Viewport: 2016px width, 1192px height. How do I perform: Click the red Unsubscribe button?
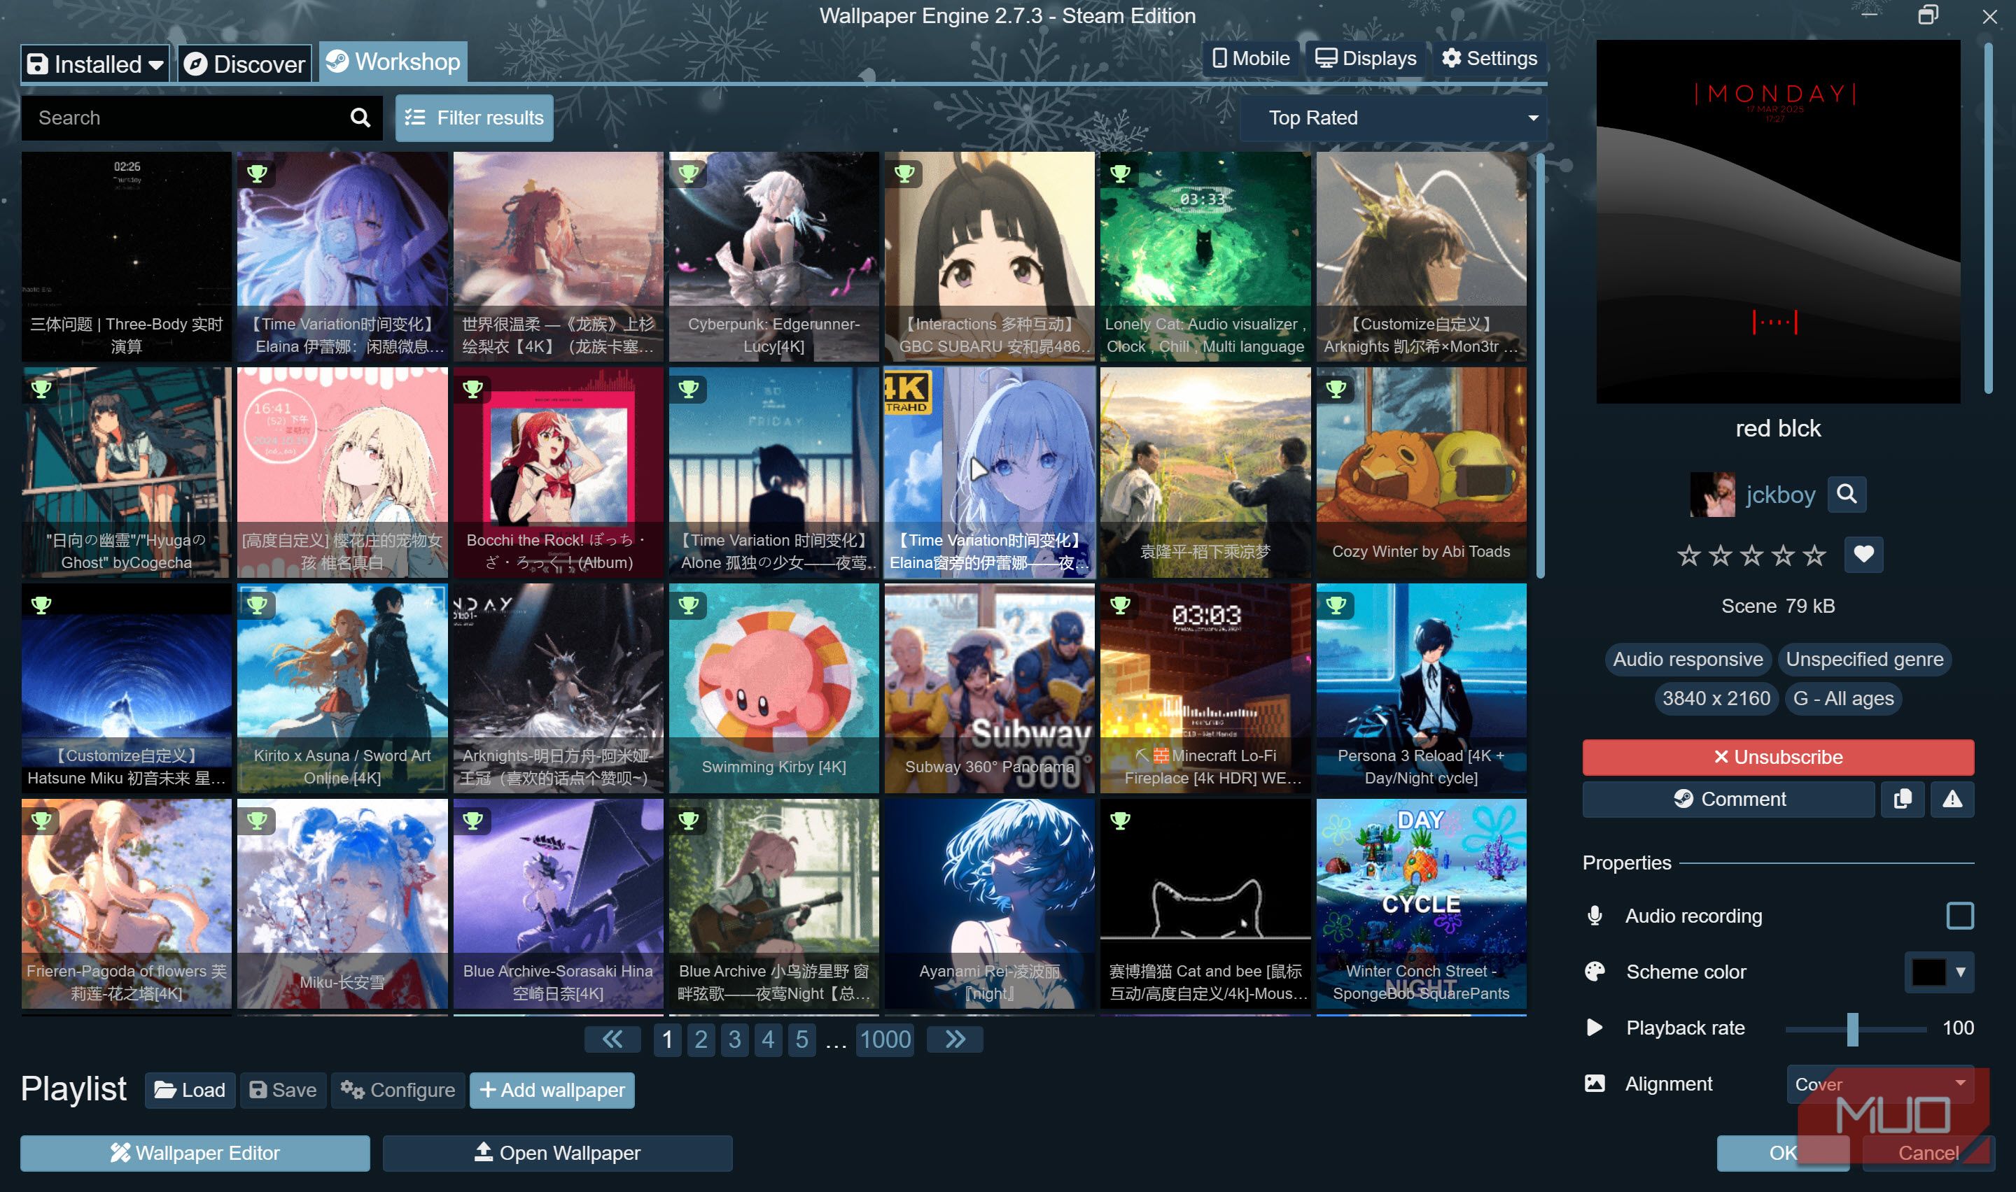(x=1777, y=757)
